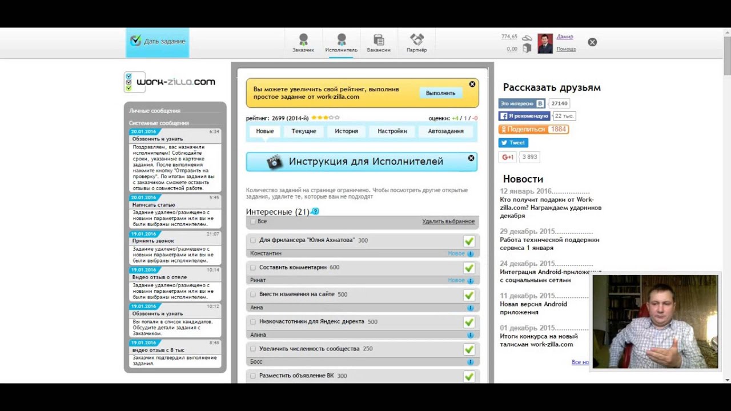Click Одноклассники Поделиться button
The image size is (731, 411).
pyautogui.click(x=533, y=130)
